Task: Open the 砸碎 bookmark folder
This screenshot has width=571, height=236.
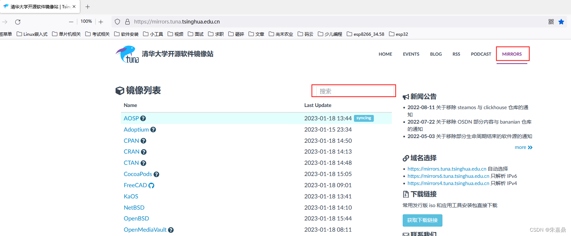Action: coord(236,34)
